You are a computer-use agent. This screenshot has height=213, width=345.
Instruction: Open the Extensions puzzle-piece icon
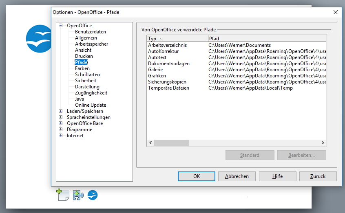click(x=78, y=195)
